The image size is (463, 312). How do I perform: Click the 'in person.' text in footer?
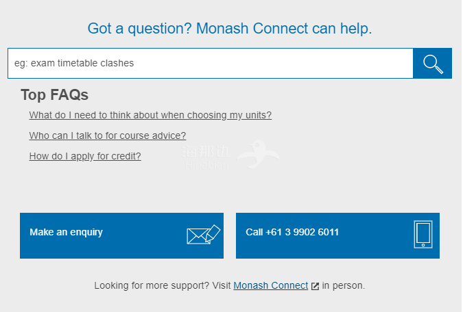pyautogui.click(x=344, y=285)
